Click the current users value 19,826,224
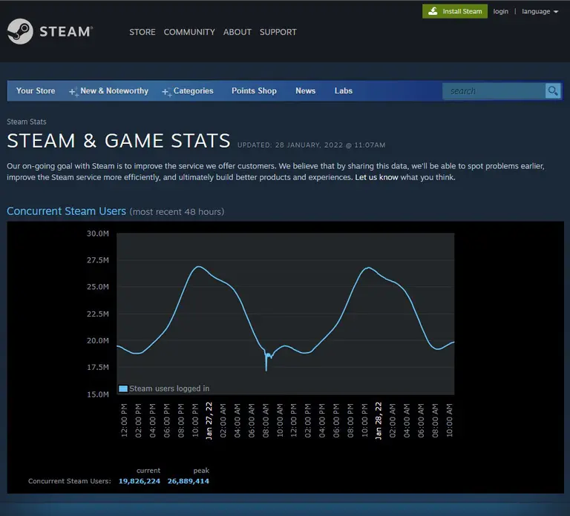 (x=140, y=481)
